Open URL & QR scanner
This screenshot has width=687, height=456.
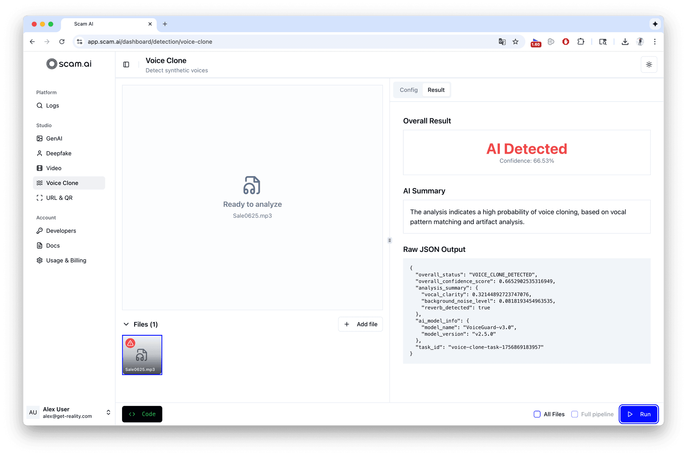point(59,198)
